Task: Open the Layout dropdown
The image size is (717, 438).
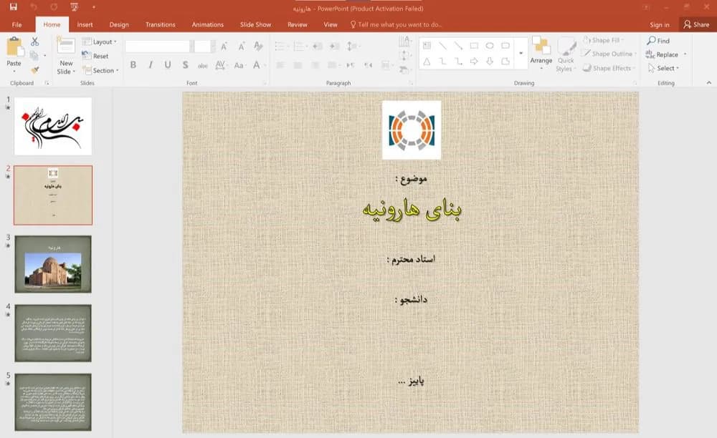Action: point(100,42)
